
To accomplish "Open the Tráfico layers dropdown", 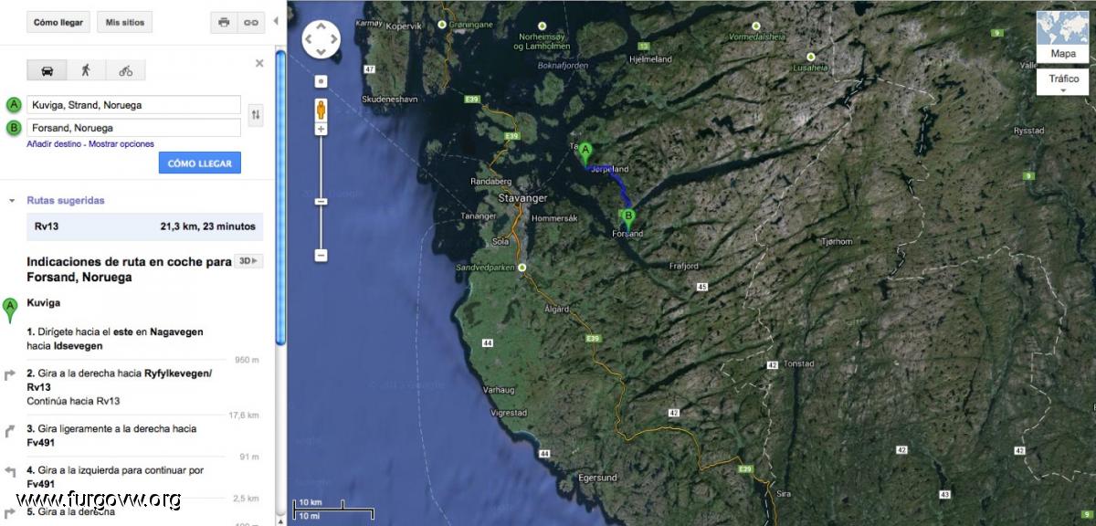I will (1062, 84).
